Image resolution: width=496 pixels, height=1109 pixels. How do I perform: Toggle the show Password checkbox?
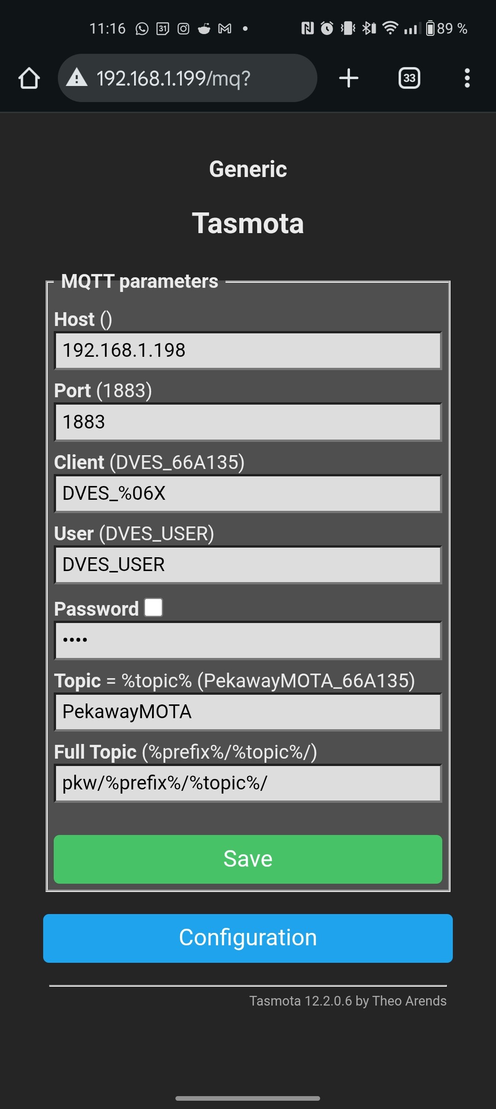[153, 607]
